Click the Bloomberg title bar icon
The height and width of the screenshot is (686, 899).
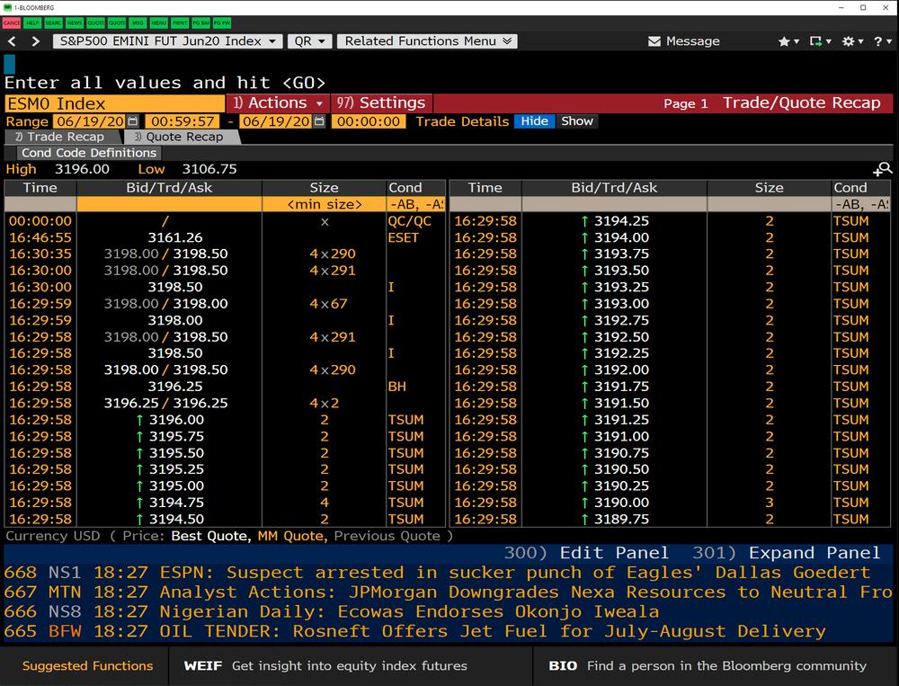pyautogui.click(x=7, y=7)
